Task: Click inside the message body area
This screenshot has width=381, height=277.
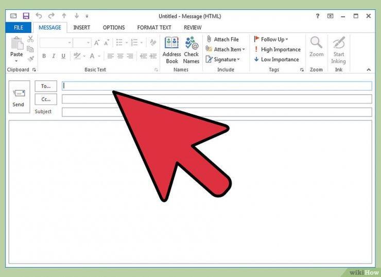Action: coord(190,192)
